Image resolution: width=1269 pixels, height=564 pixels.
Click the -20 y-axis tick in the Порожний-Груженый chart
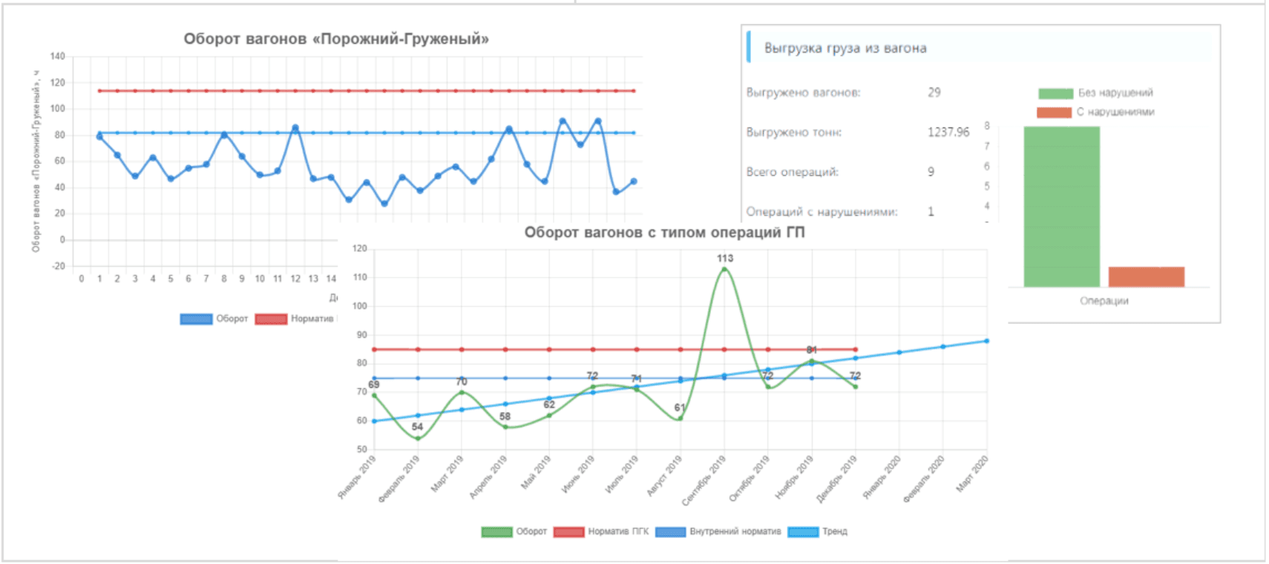pos(59,266)
